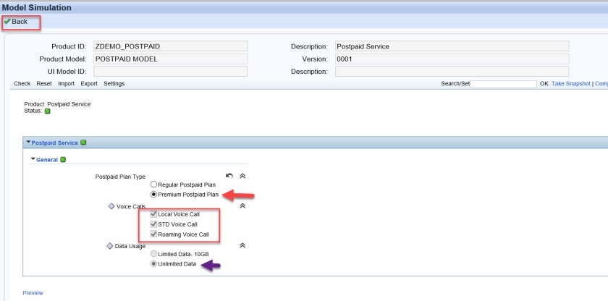This screenshot has height=301, width=608.
Task: Click the Model Simulation title text
Action: click(x=37, y=7)
